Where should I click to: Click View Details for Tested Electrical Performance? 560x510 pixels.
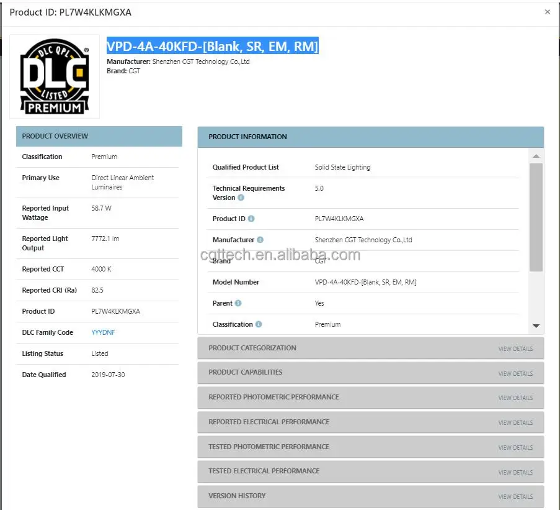515,472
